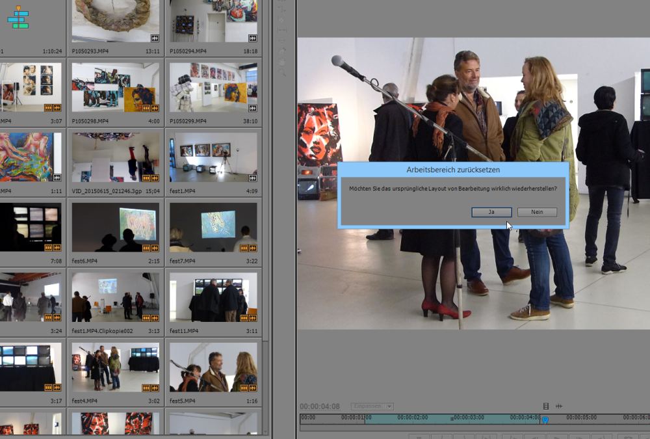This screenshot has height=439, width=650.
Task: Click audio usage badge on the 7:08 clip
Action: 57,248
